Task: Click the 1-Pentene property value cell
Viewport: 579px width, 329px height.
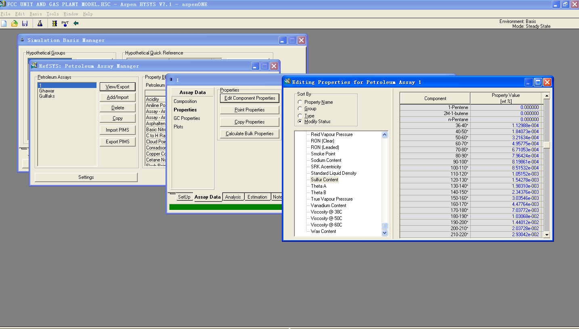Action: [x=506, y=107]
